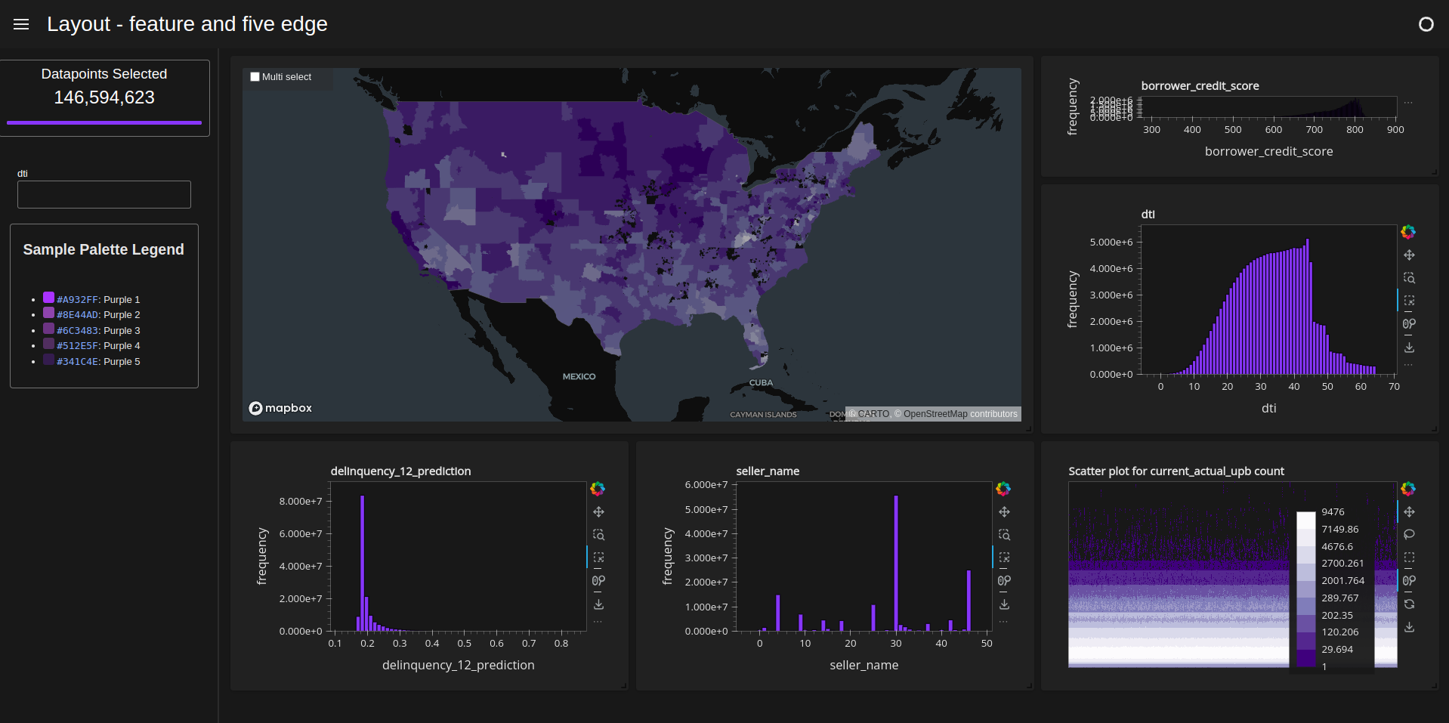Image resolution: width=1449 pixels, height=723 pixels.
Task: Click the 'Sample Palette Legend' heading
Action: [x=103, y=249]
